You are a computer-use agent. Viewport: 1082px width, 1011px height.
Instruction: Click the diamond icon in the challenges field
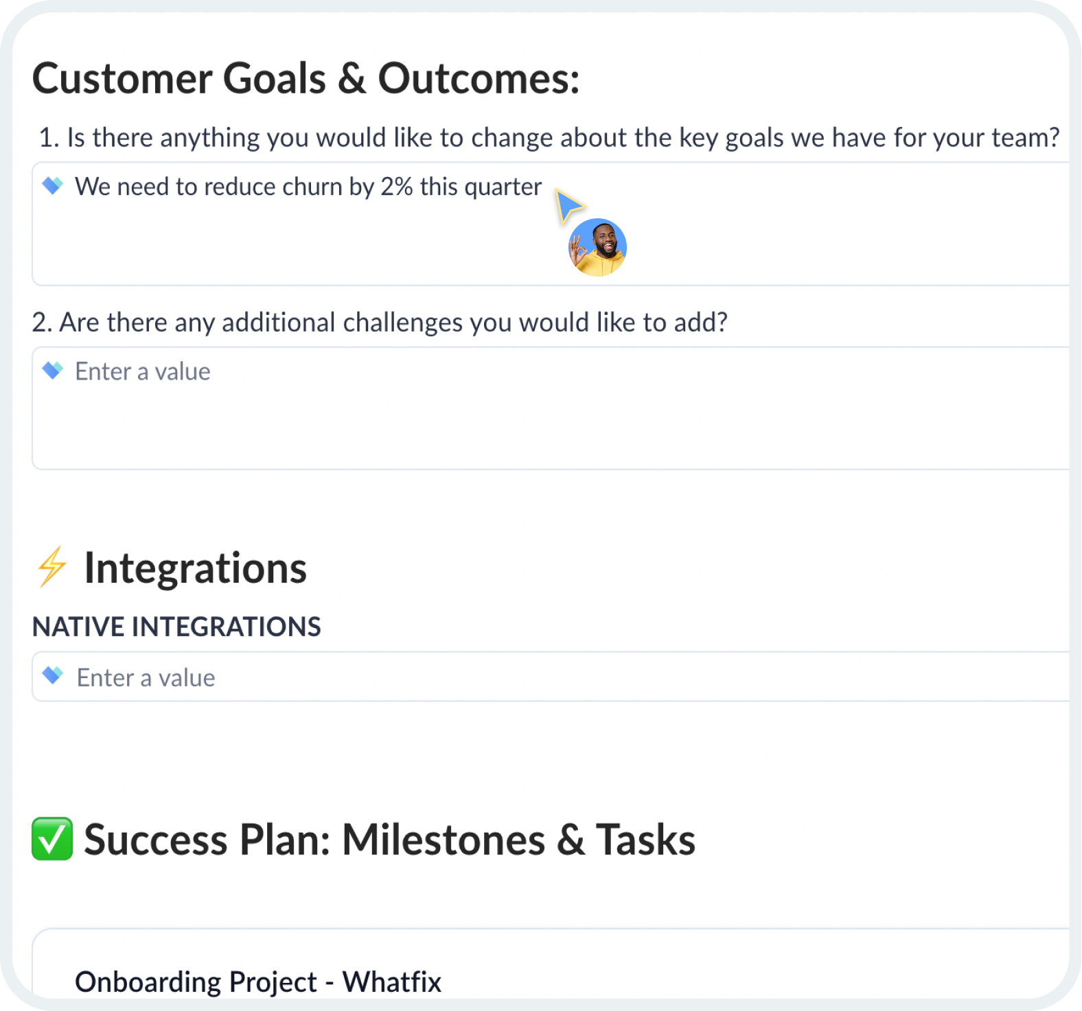(x=53, y=370)
